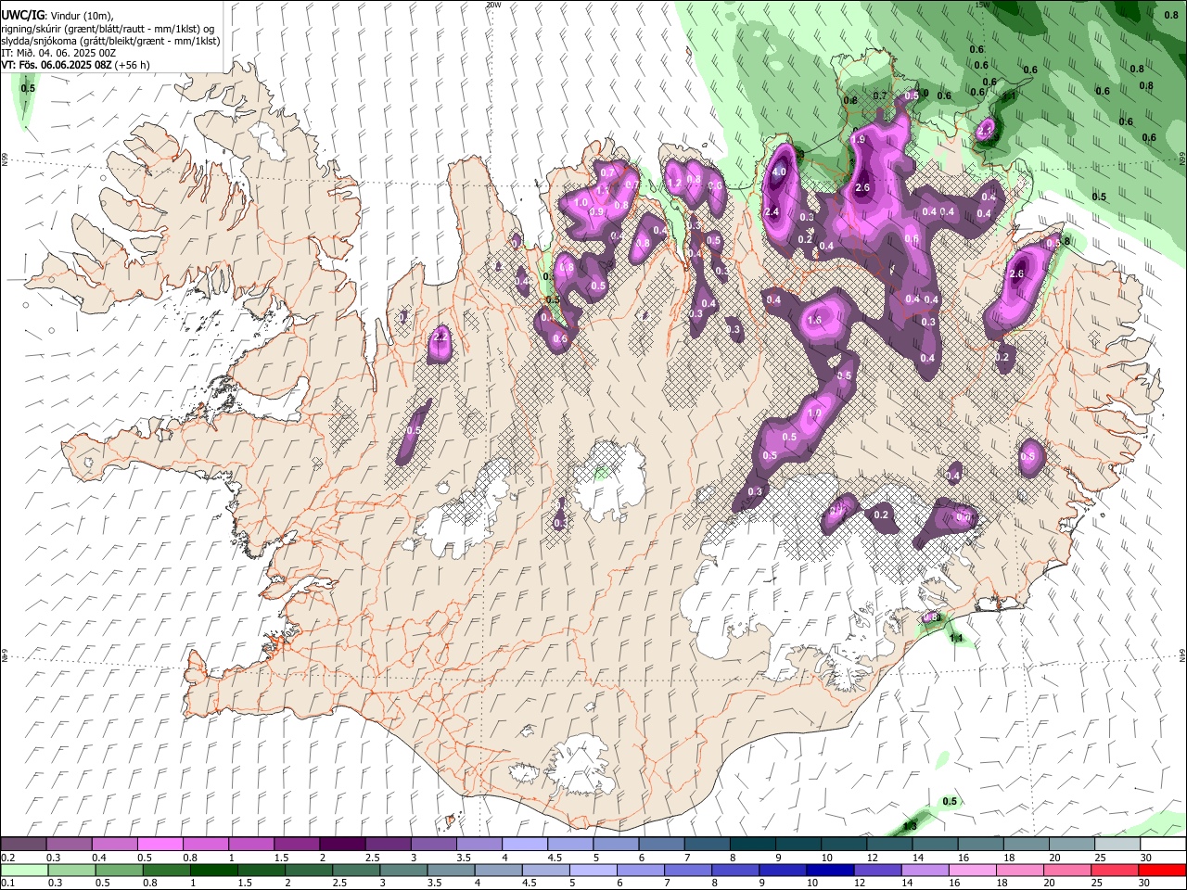This screenshot has width=1187, height=890.
Task: Click the bright red 30+ rain swatch
Action: tap(1162, 871)
